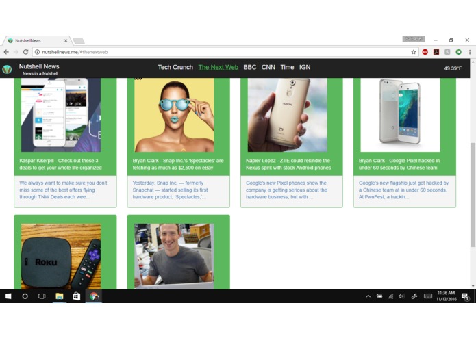Open the AdBlock extension icon
Screen dimensions: 476x338
pyautogui.click(x=425, y=52)
